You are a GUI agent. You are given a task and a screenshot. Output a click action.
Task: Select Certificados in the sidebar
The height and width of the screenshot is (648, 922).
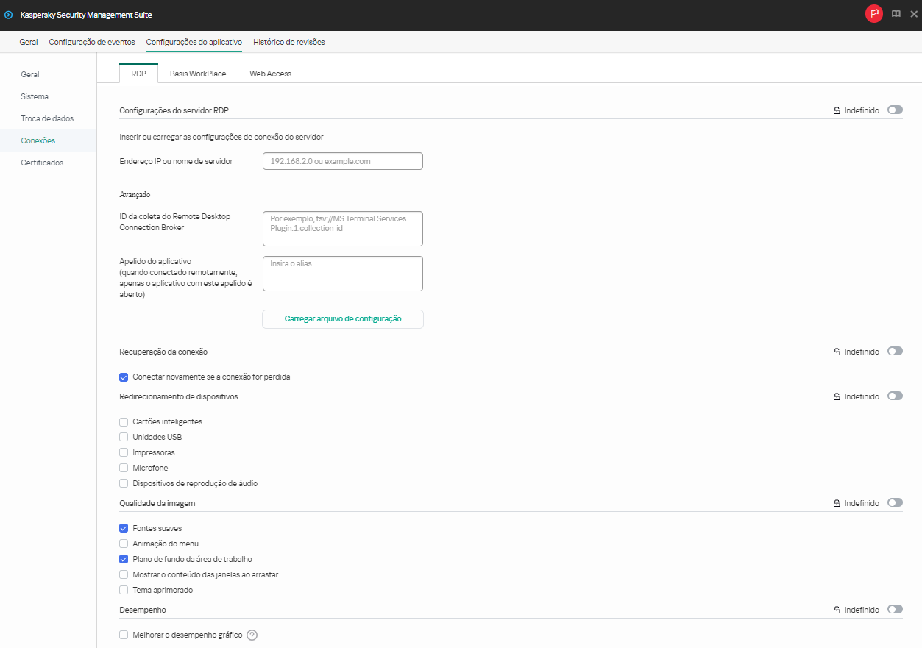[42, 162]
